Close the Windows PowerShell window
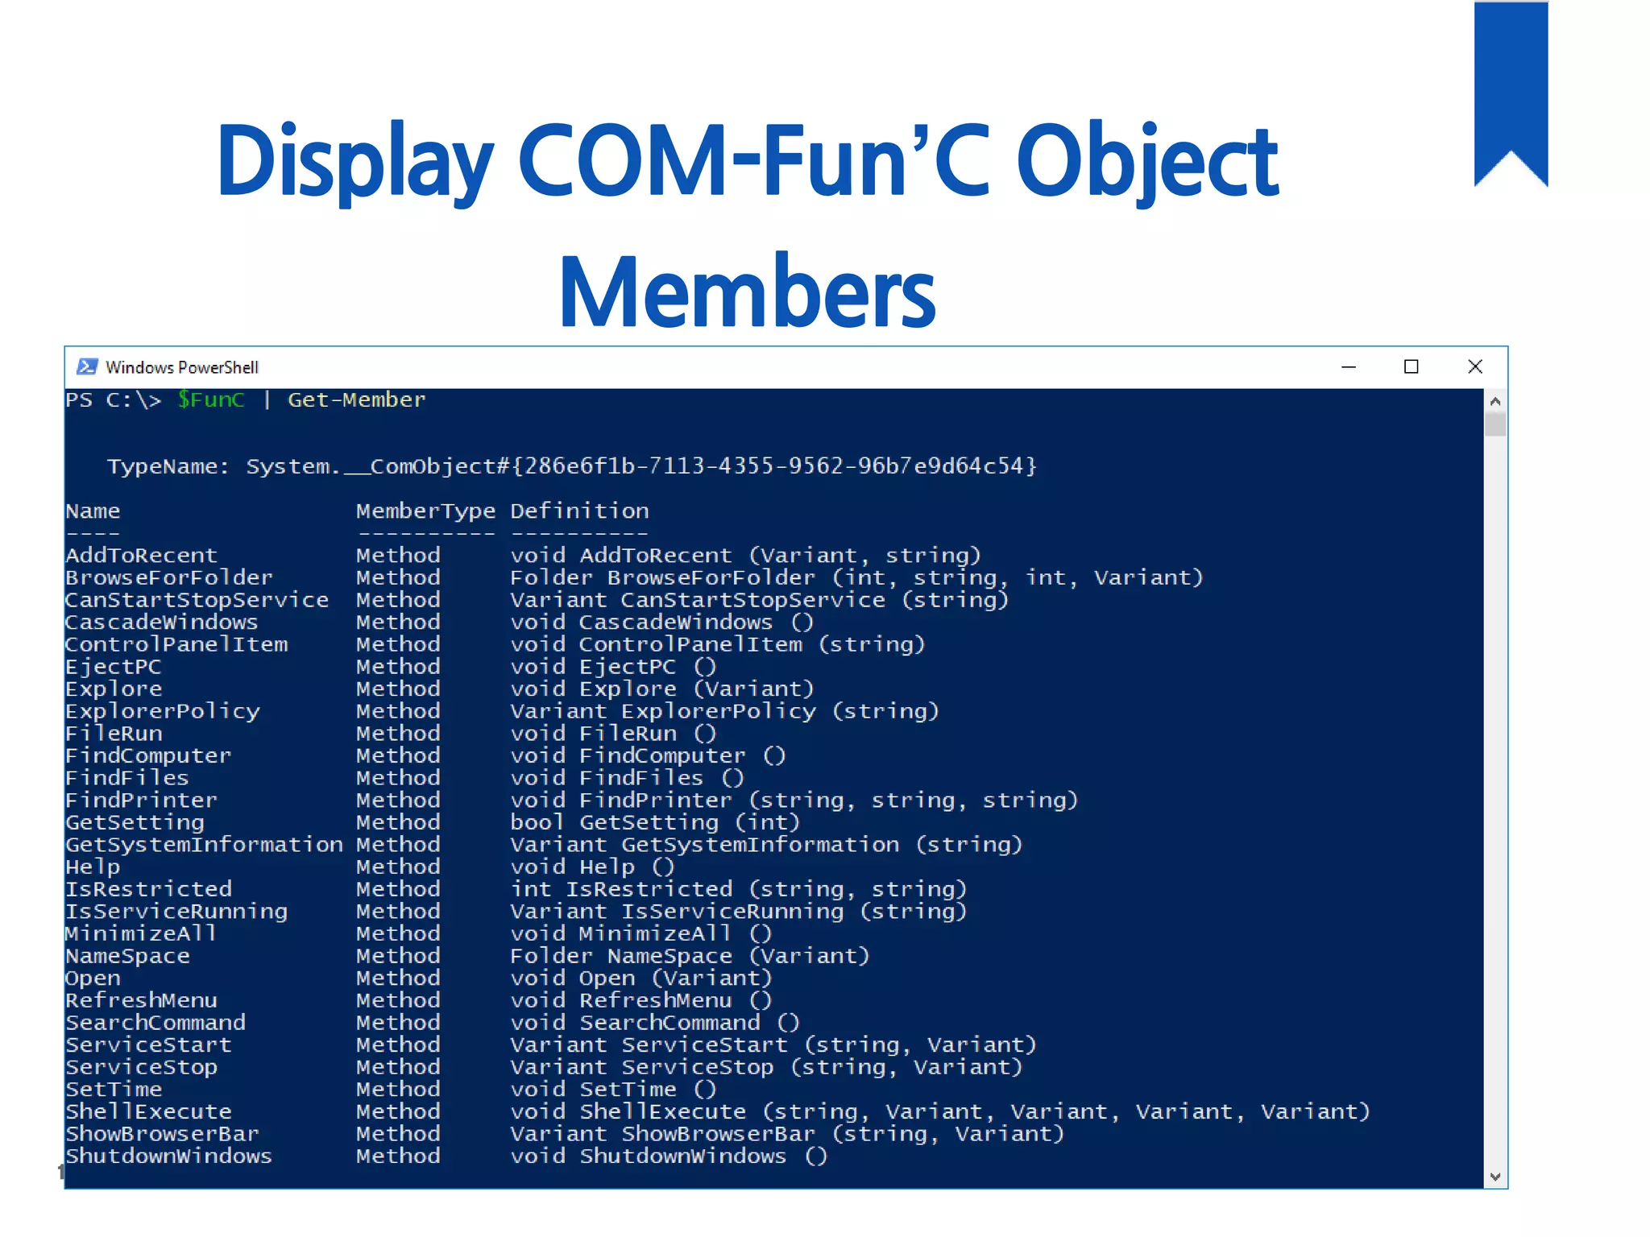Viewport: 1650px width, 1237px height. (x=1475, y=367)
